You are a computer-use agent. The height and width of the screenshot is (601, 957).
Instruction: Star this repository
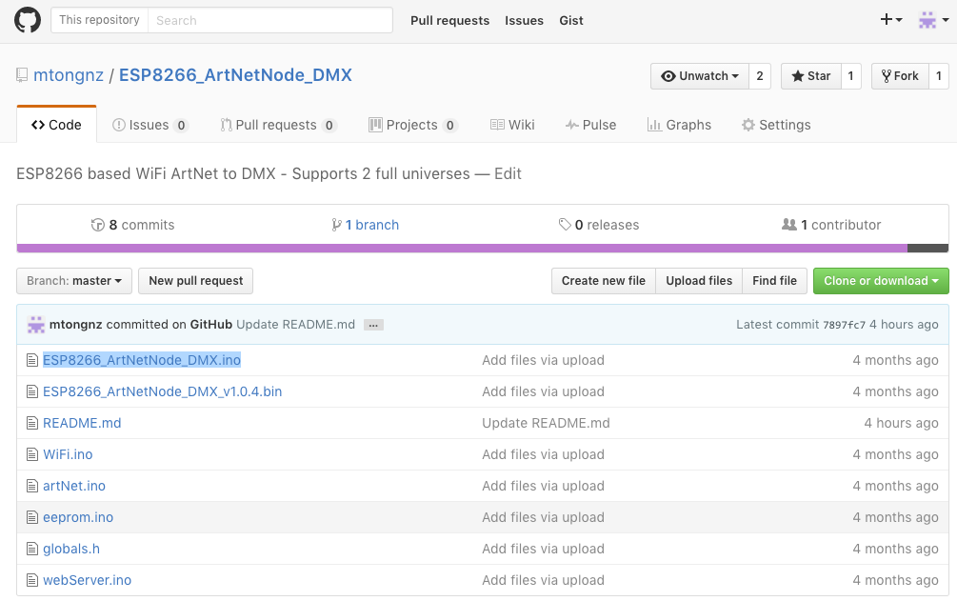click(x=811, y=76)
